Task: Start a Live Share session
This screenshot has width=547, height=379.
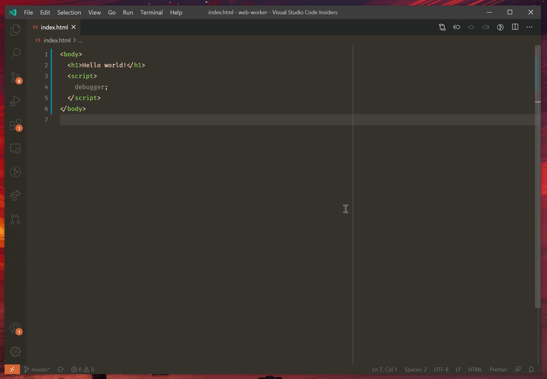Action: 15,195
